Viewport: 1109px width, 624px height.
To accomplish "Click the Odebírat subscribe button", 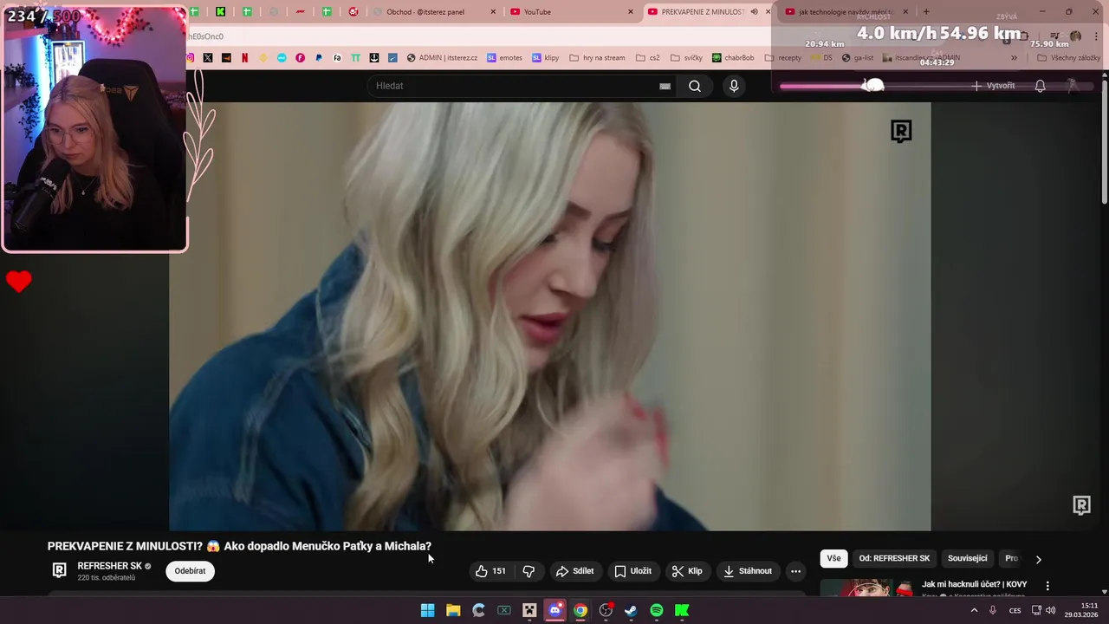I will (190, 571).
